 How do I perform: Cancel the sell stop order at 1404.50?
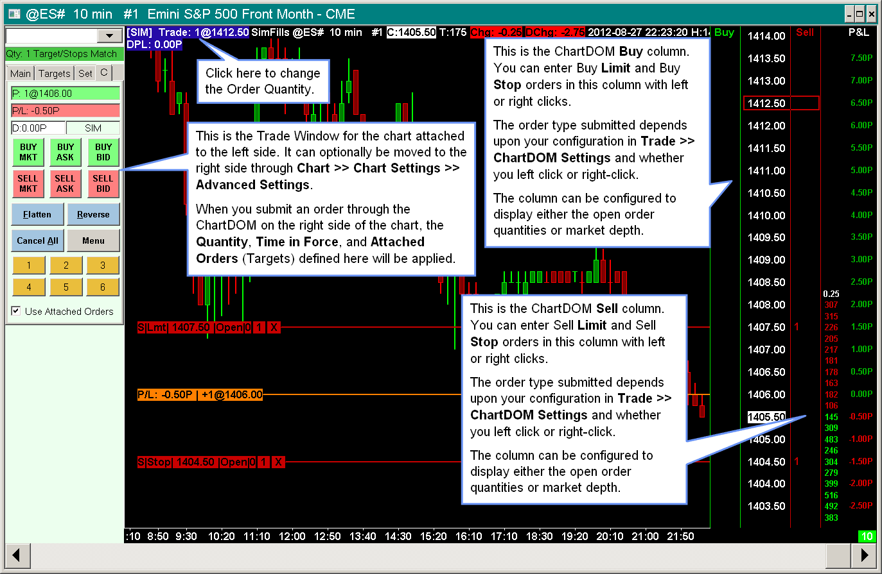coord(278,462)
